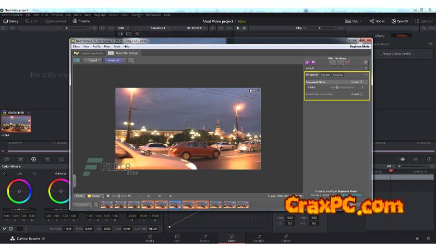Toggle the Media Pool panel

[55, 21]
